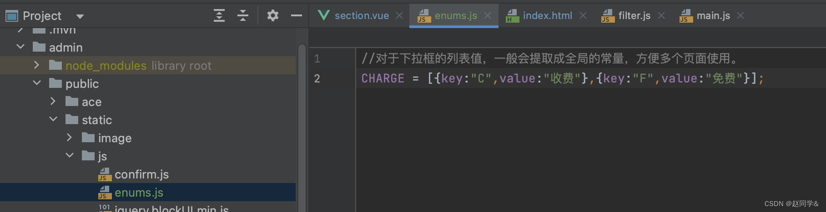Collapse the admin folder
The image size is (826, 212).
(20, 47)
